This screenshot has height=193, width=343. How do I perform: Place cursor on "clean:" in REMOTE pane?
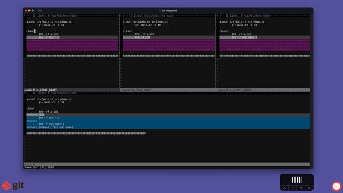(x=224, y=31)
